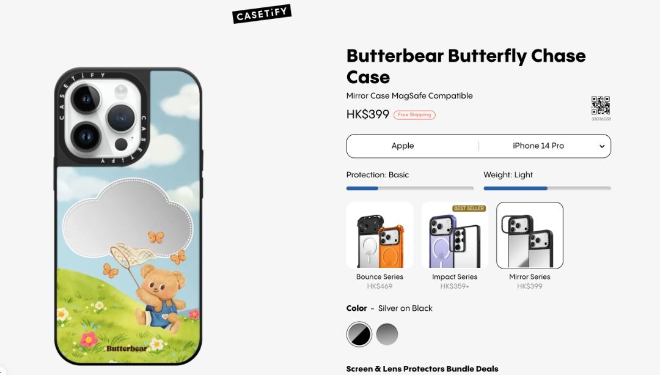Select the Mirror Series case thumbnail
This screenshot has width=660, height=375.
pyautogui.click(x=529, y=235)
